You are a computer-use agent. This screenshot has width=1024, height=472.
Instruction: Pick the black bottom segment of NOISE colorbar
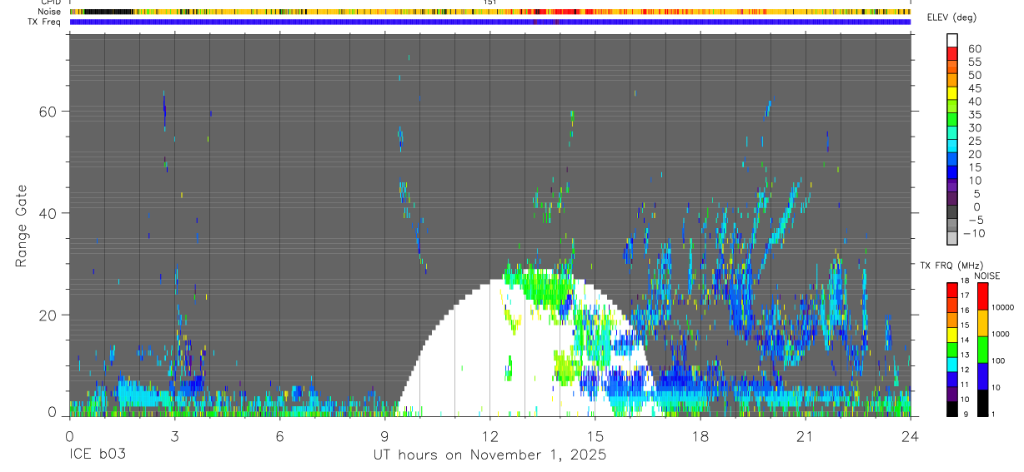pos(983,403)
